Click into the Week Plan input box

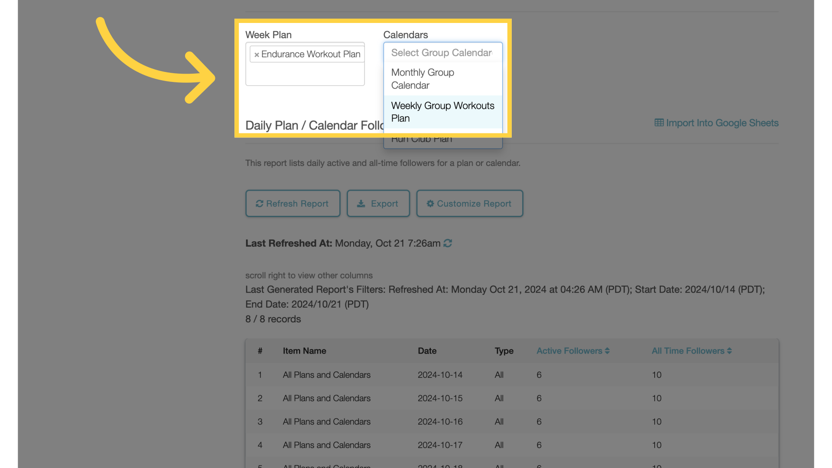pyautogui.click(x=305, y=64)
